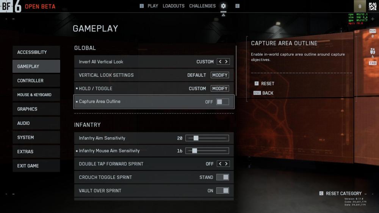The width and height of the screenshot is (379, 213).
Task: Select Controller settings category
Action: coord(36,81)
